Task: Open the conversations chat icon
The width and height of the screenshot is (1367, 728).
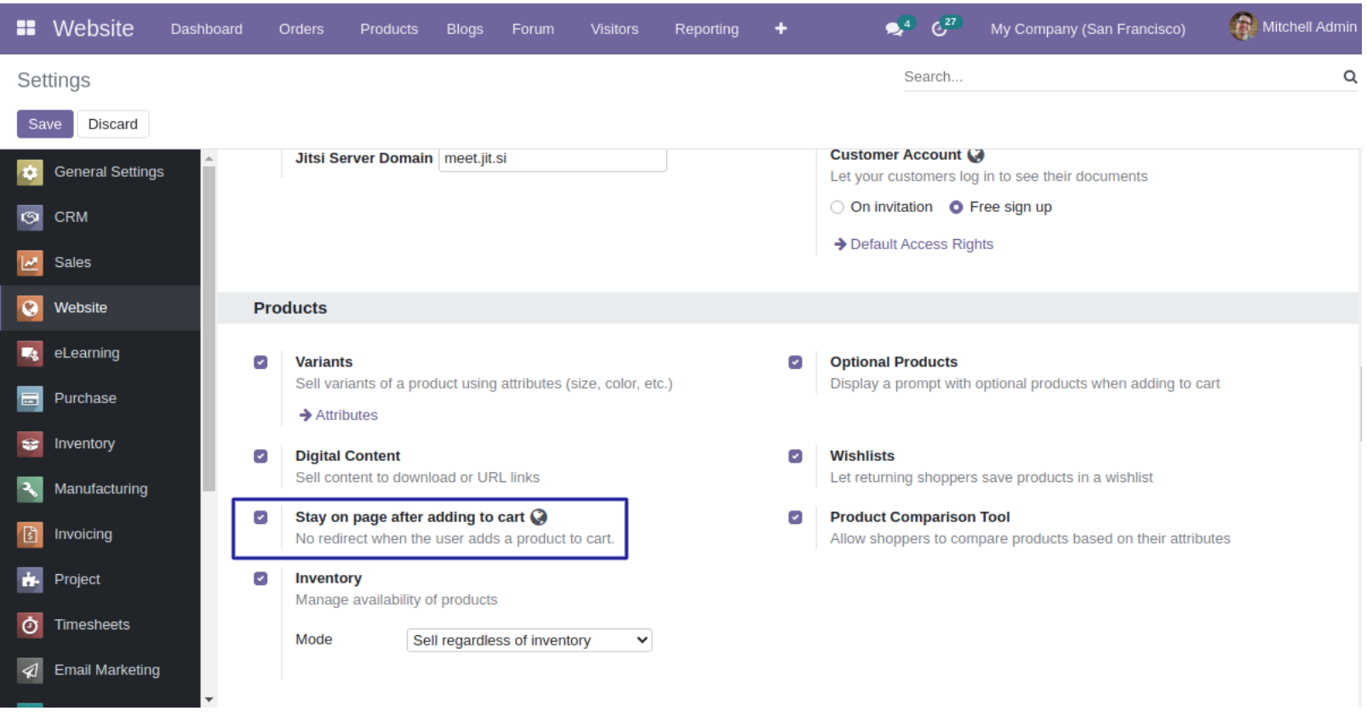Action: click(x=894, y=29)
